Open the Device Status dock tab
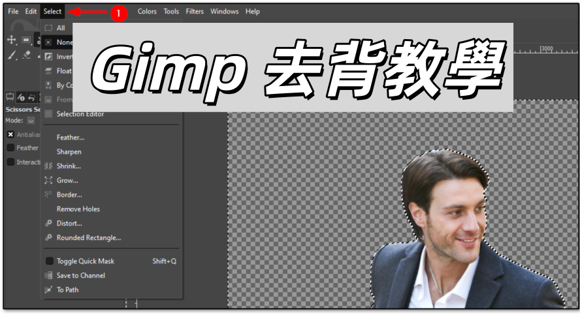 tap(21, 97)
